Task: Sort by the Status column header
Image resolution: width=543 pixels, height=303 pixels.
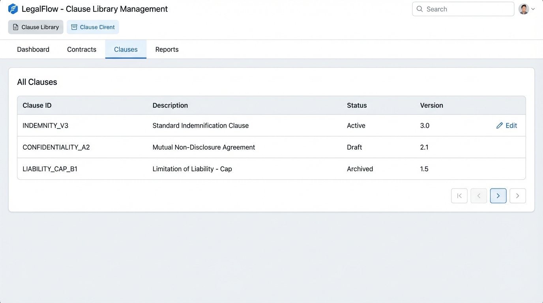Action: 356,105
